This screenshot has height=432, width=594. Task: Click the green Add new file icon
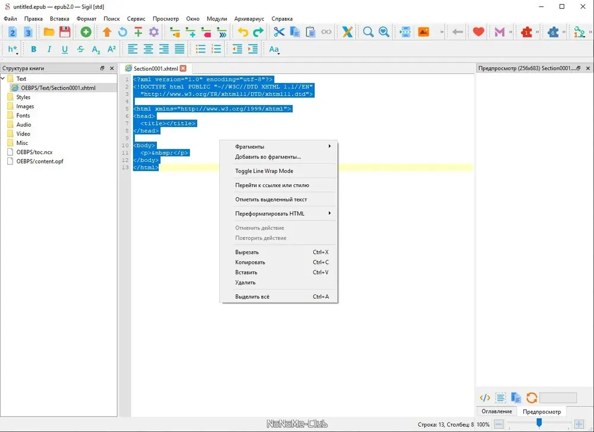[86, 32]
